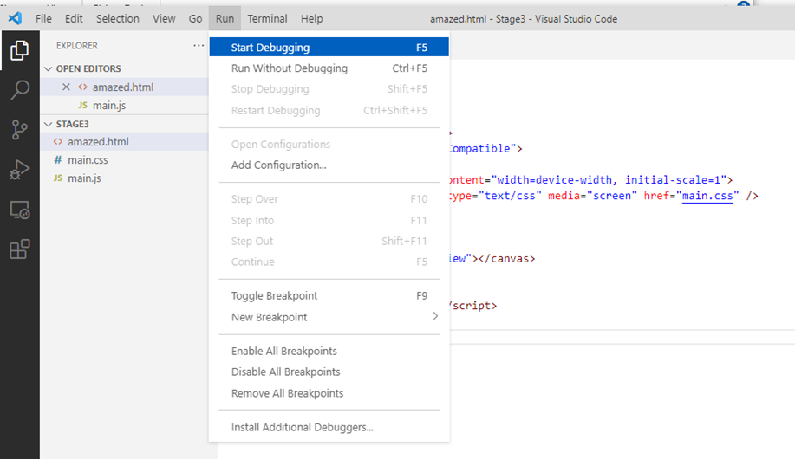Open the Remote Explorer icon
Viewport: 795px width, 459px height.
tap(19, 210)
